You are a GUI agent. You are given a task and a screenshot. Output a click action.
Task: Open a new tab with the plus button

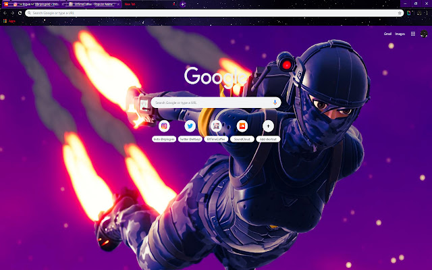(x=183, y=5)
